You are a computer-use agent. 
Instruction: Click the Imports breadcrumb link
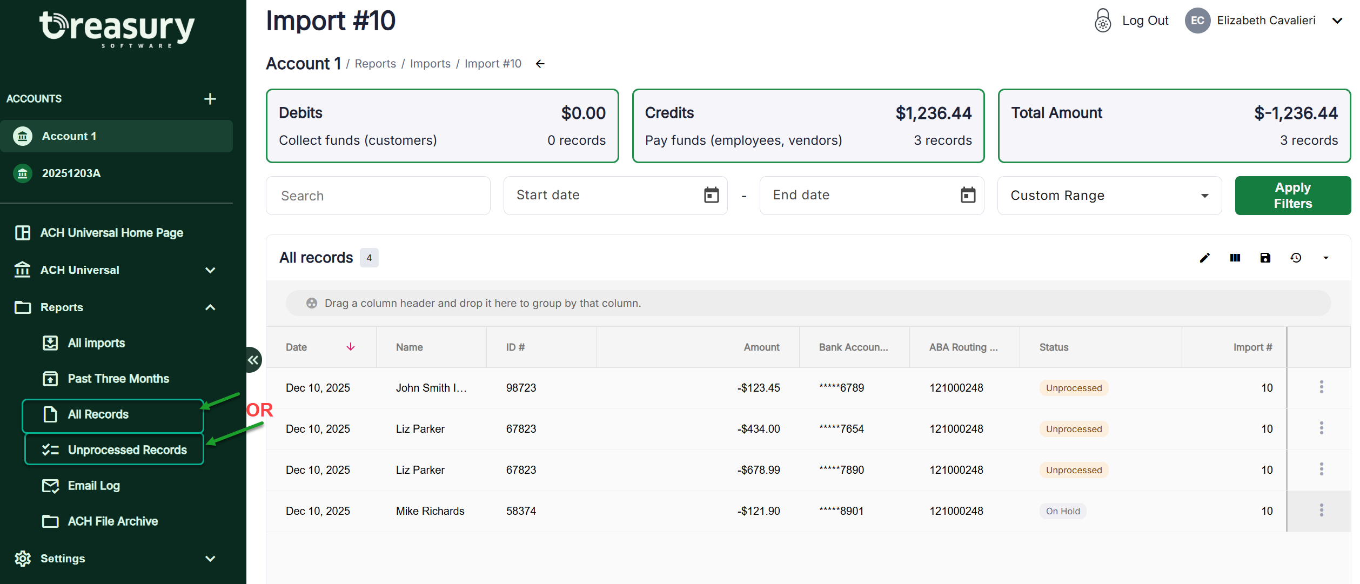pos(430,64)
